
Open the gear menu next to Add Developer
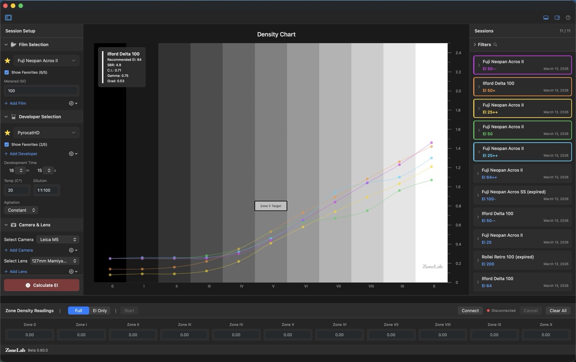(73, 154)
